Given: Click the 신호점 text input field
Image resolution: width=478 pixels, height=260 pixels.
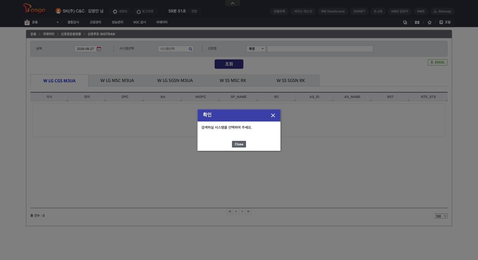Looking at the screenshot, I should (320, 49).
